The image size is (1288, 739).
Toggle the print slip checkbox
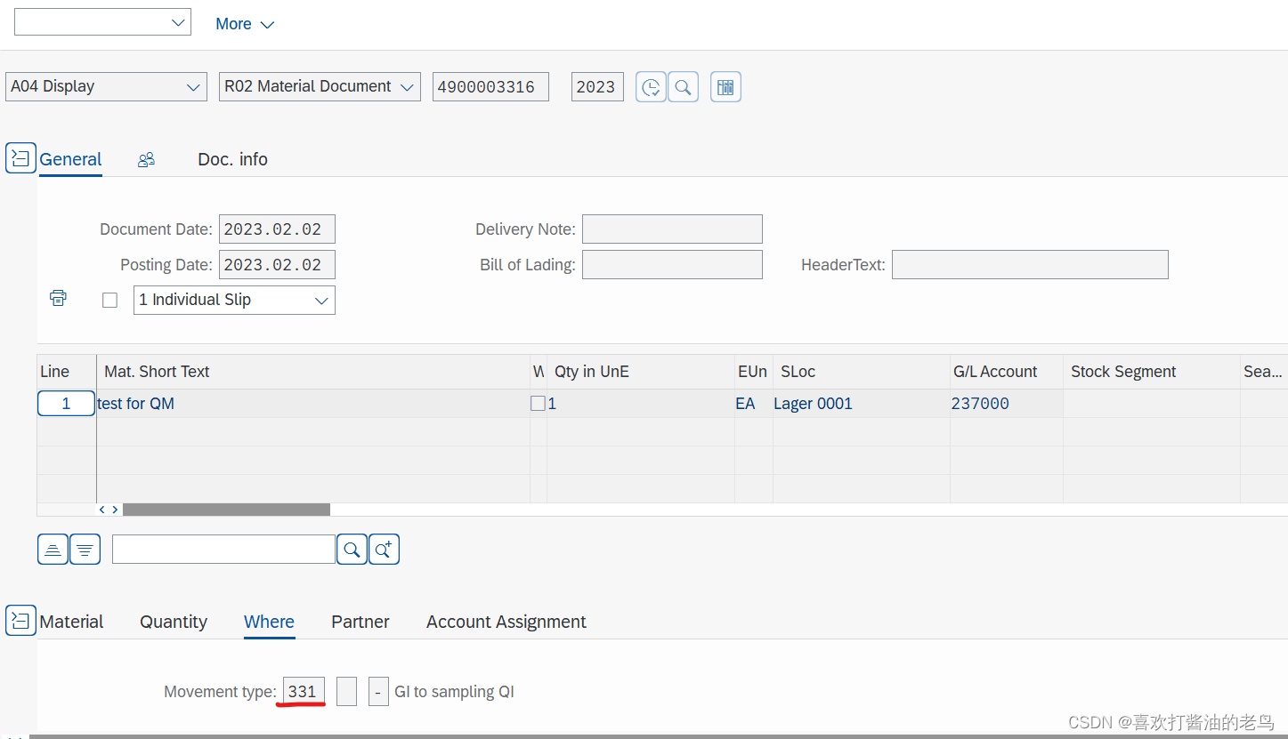109,301
